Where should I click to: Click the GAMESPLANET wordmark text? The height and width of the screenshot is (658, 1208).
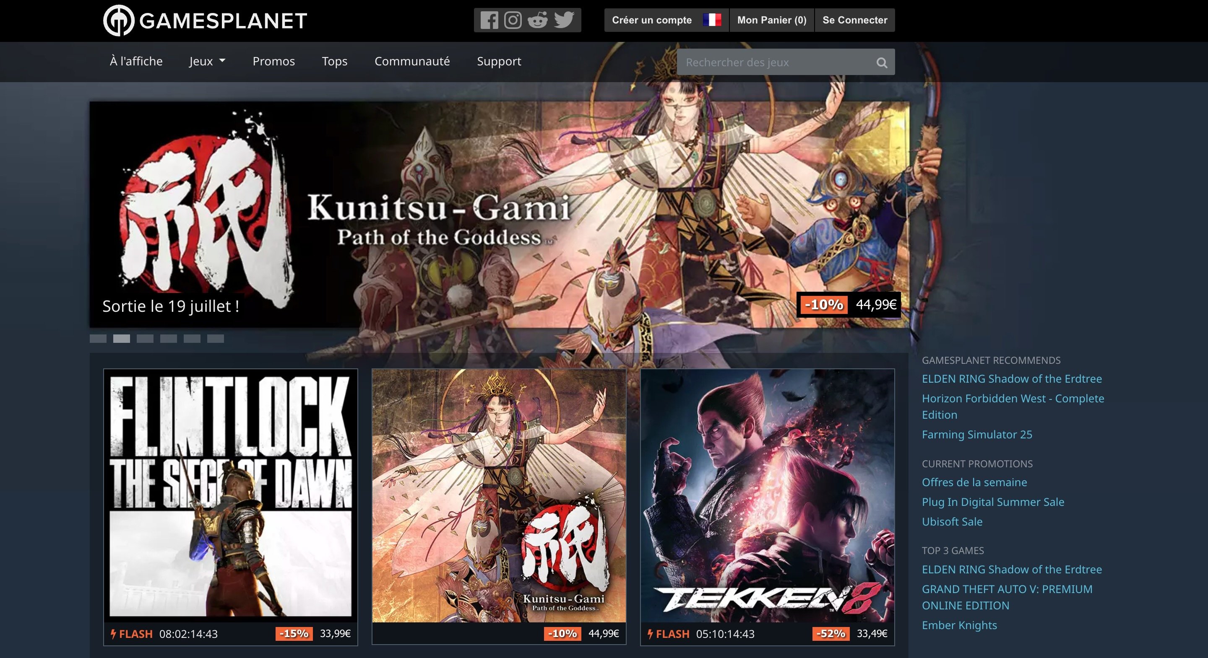click(223, 21)
